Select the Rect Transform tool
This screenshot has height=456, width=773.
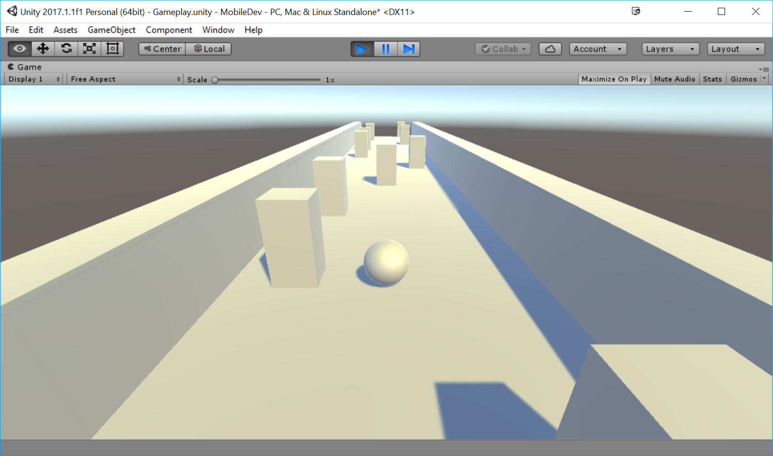[x=113, y=49]
